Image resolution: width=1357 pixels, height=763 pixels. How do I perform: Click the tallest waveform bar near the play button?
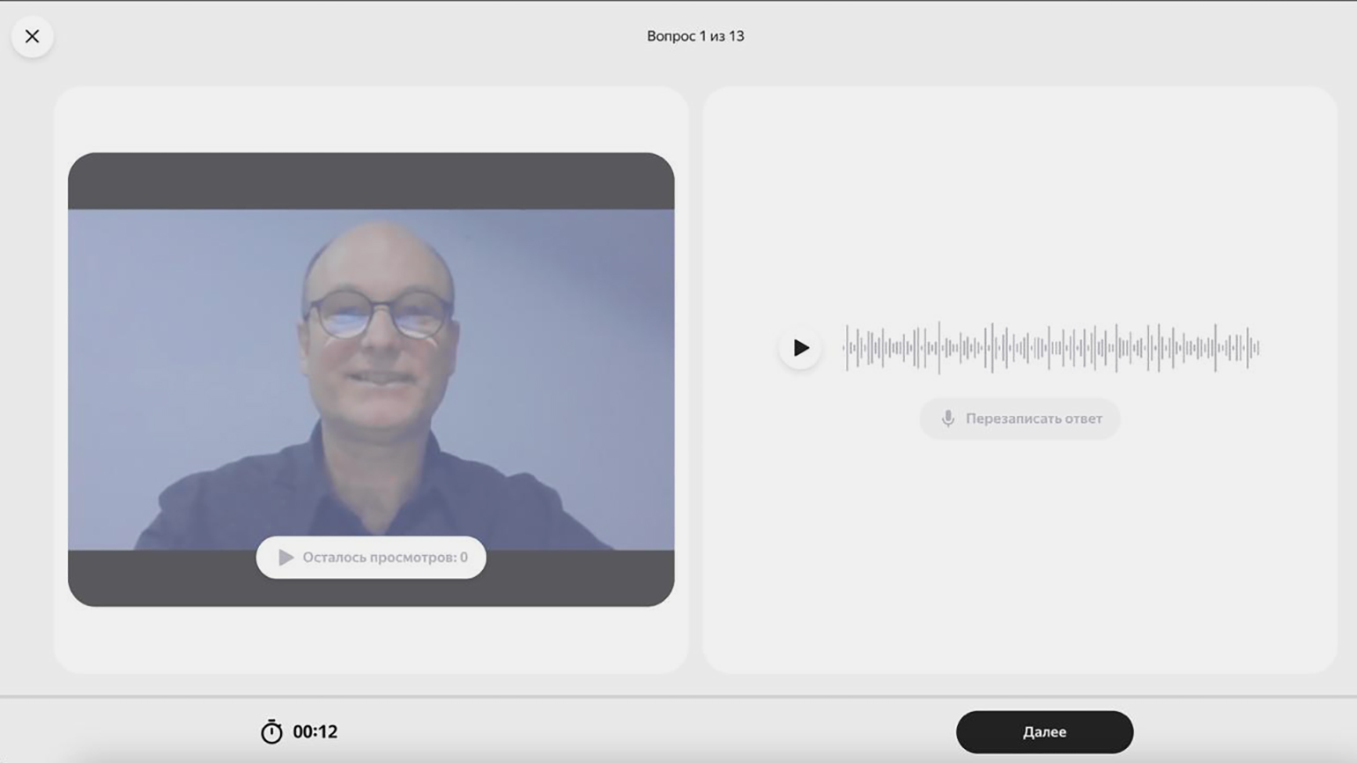coord(938,348)
